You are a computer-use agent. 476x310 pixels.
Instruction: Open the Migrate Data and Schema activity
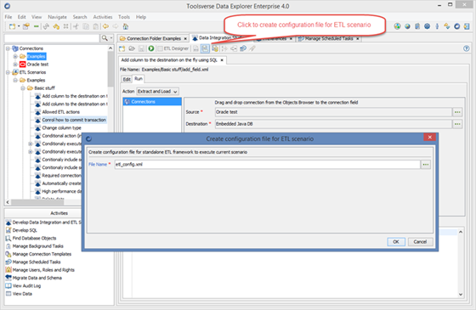[x=37, y=278]
